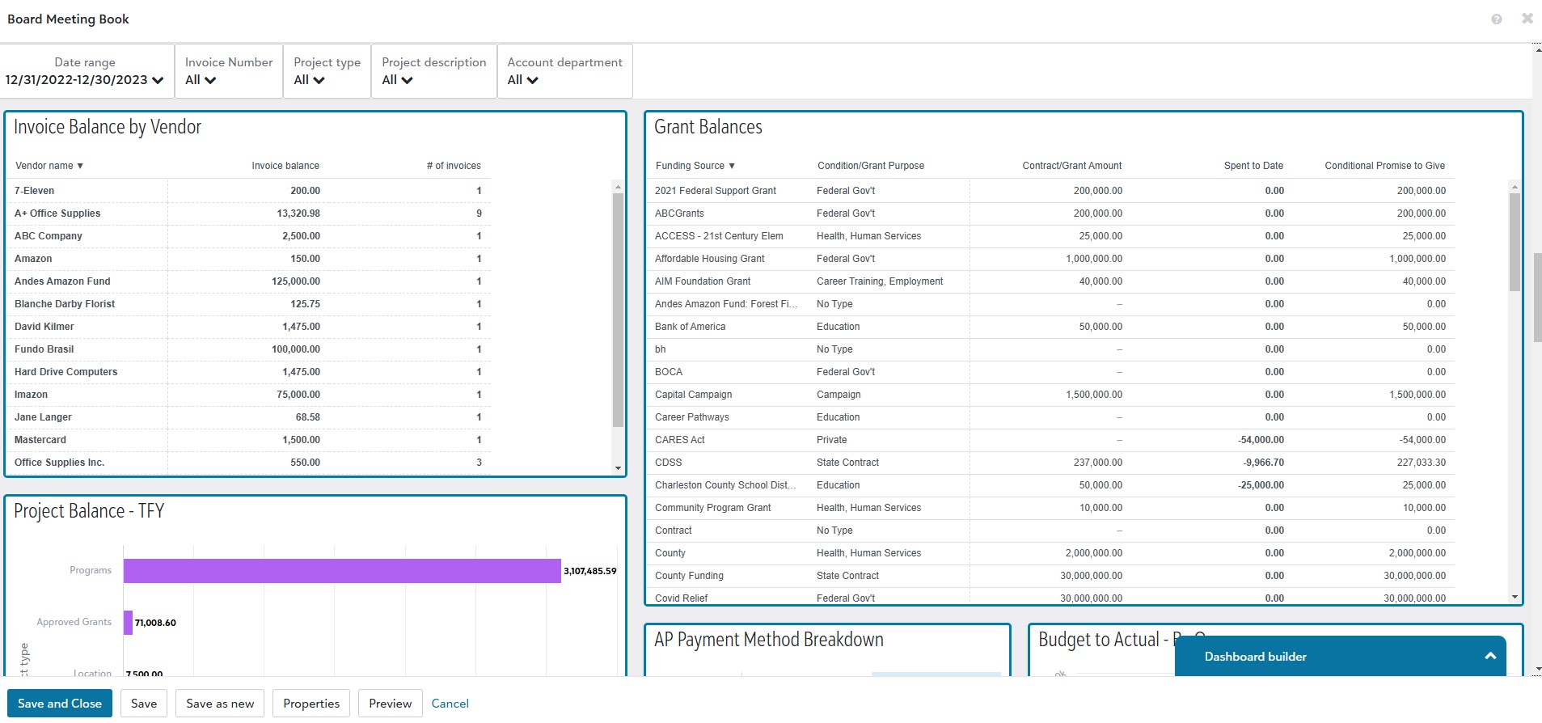Screen dimensions: 1542x723
Task: Sort Grant Balances by Funding Source arrow
Action: tap(732, 166)
